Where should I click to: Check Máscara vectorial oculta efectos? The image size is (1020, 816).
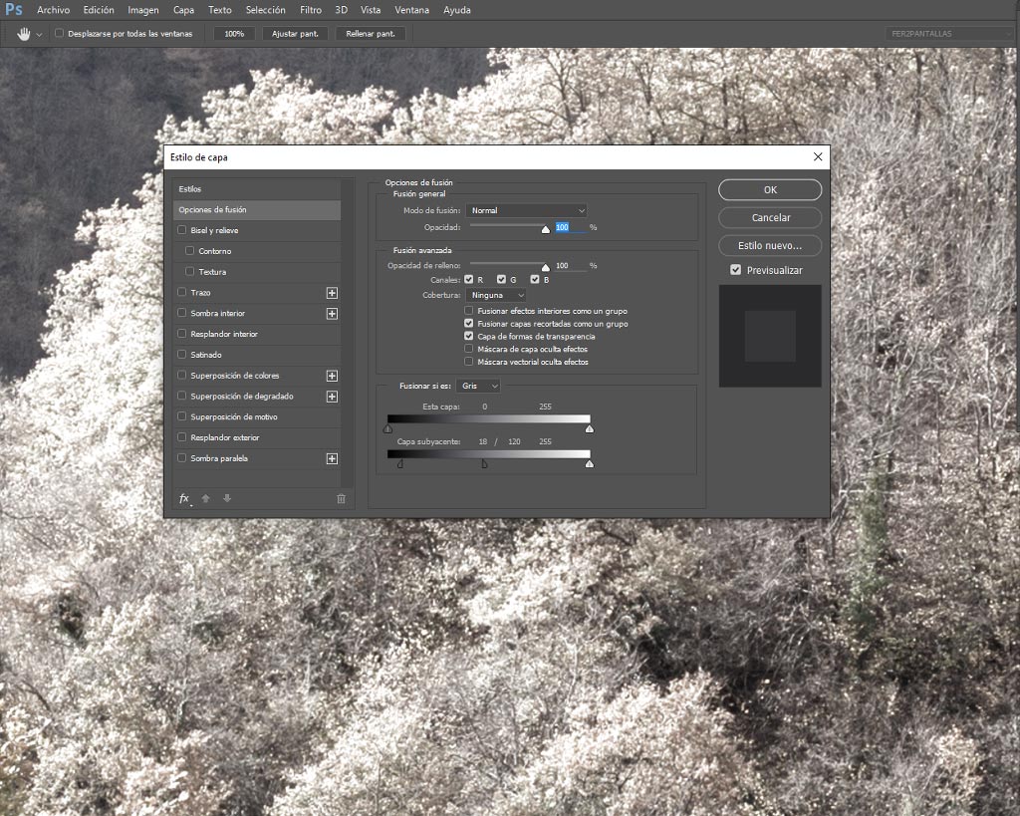(x=468, y=361)
